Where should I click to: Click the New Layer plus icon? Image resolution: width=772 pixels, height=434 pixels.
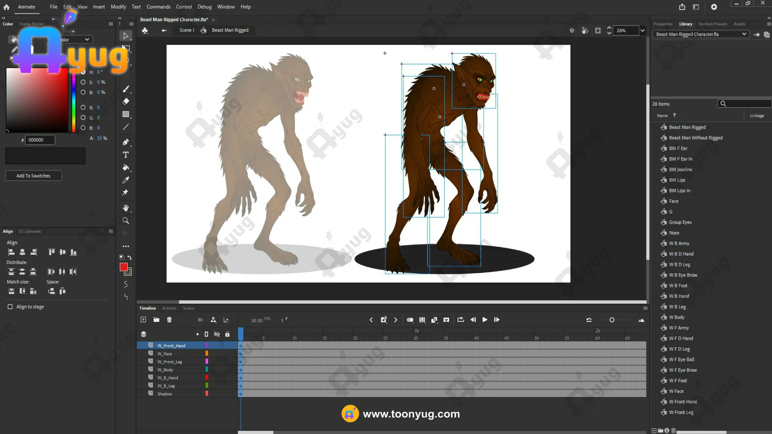coord(143,320)
